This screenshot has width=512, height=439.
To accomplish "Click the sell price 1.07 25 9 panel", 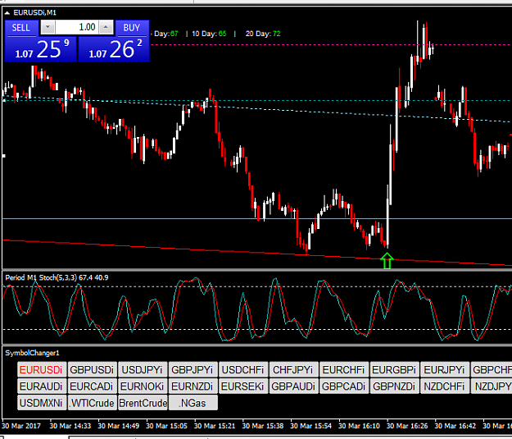I will [x=41, y=49].
